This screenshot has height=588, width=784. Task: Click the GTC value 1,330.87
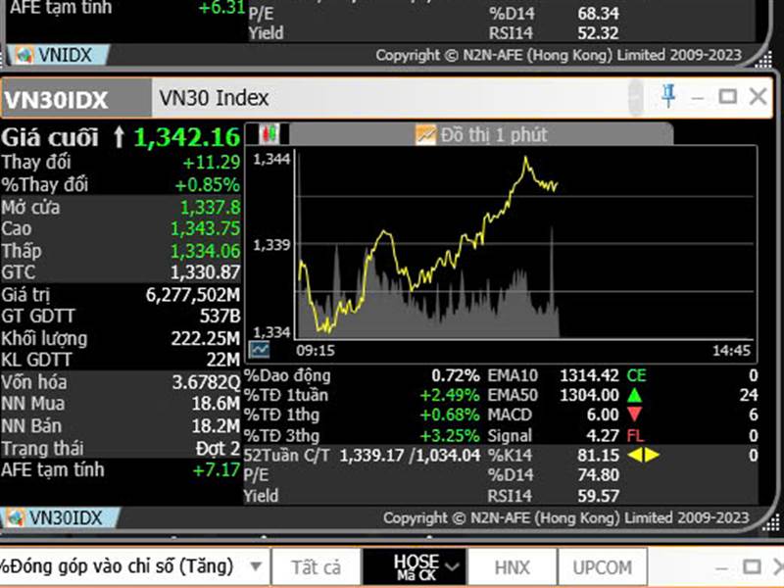(206, 272)
